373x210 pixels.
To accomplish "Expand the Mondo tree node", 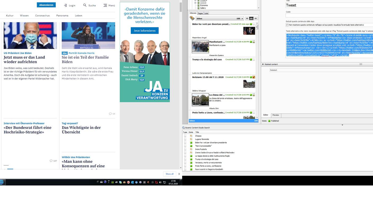I will (196, 3).
